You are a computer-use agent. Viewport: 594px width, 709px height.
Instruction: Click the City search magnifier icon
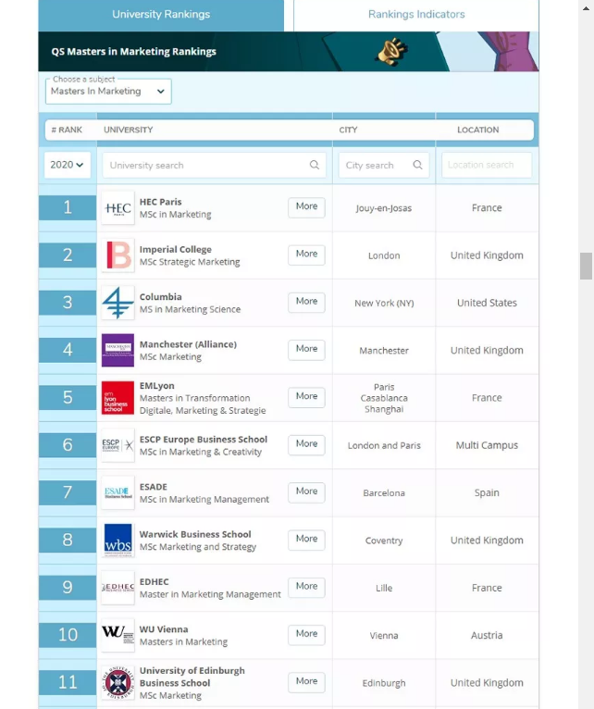pyautogui.click(x=417, y=165)
